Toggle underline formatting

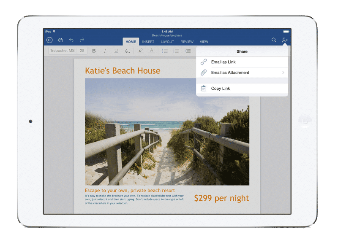116,51
